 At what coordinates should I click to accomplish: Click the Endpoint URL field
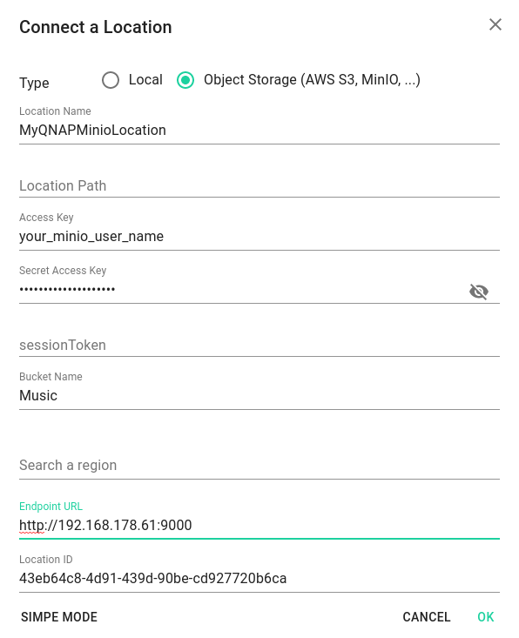(259, 526)
